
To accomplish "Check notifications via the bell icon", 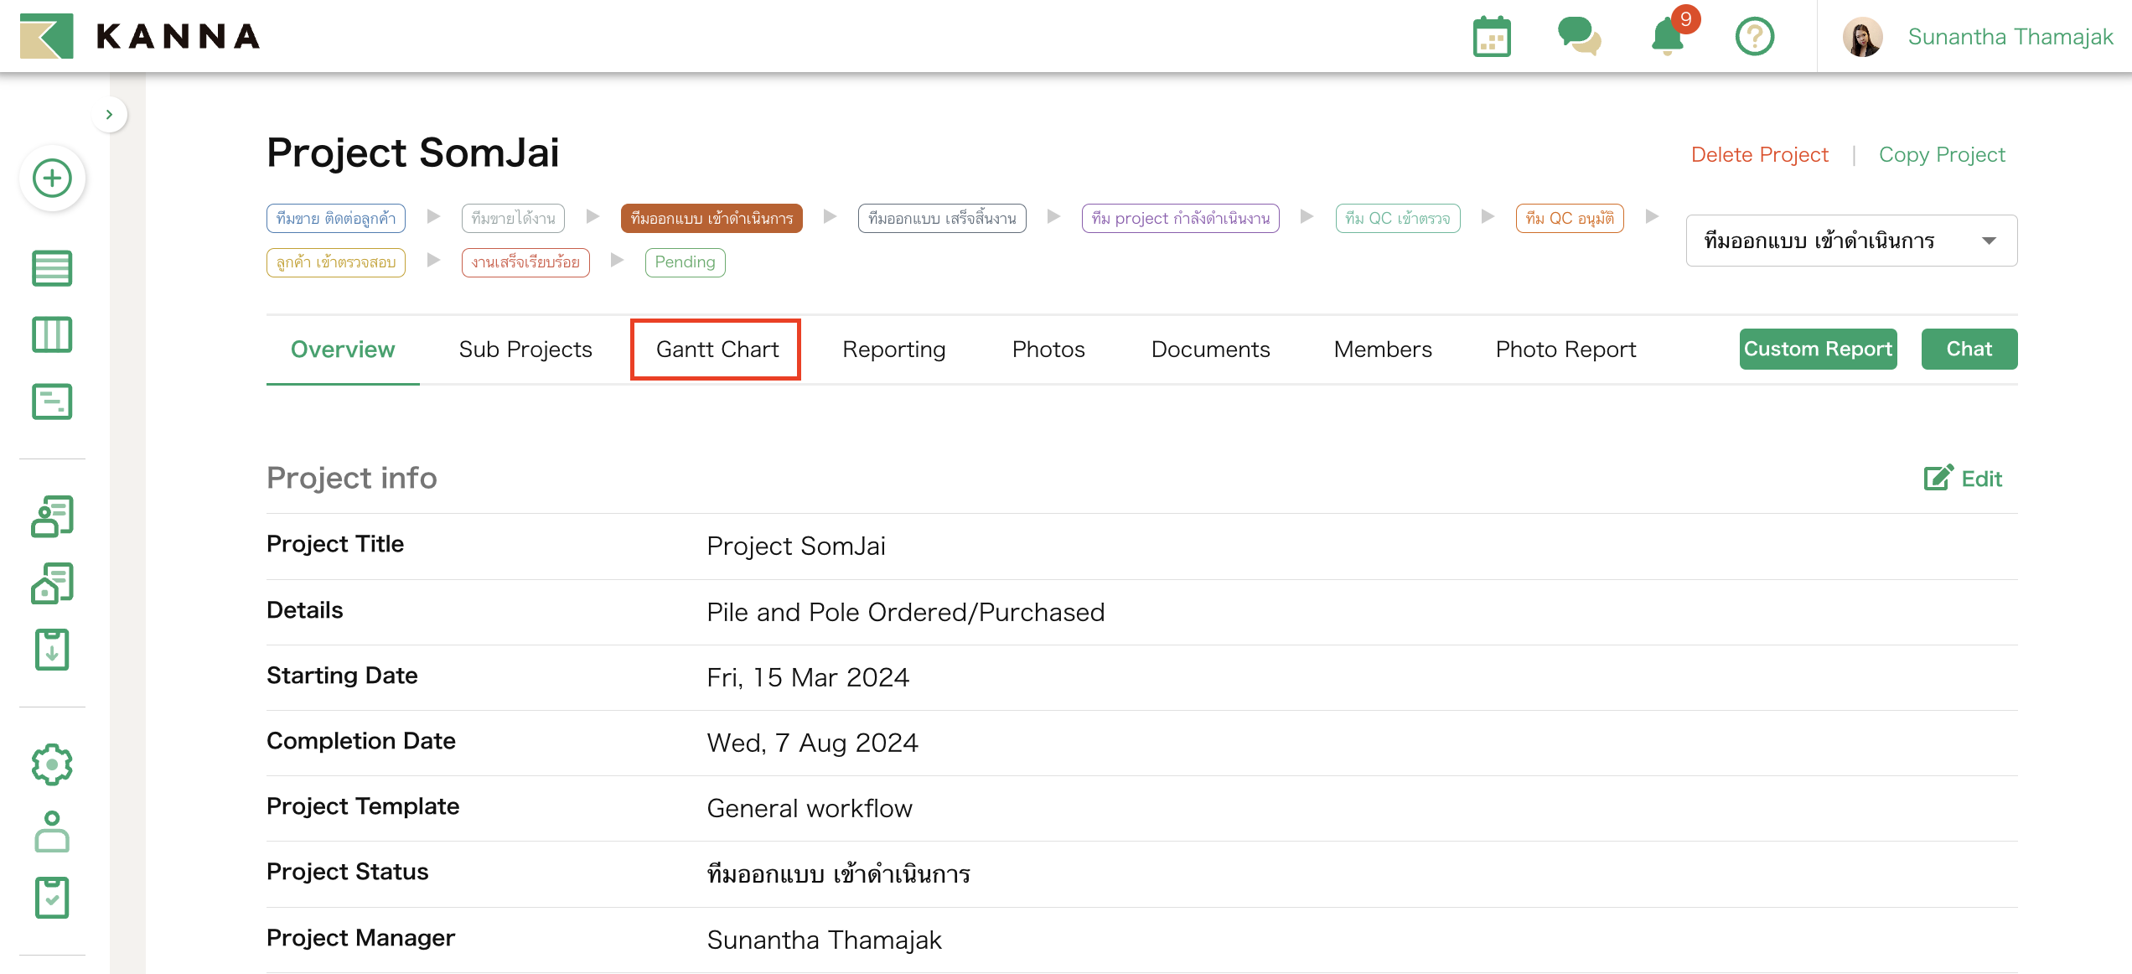I will 1667,36.
